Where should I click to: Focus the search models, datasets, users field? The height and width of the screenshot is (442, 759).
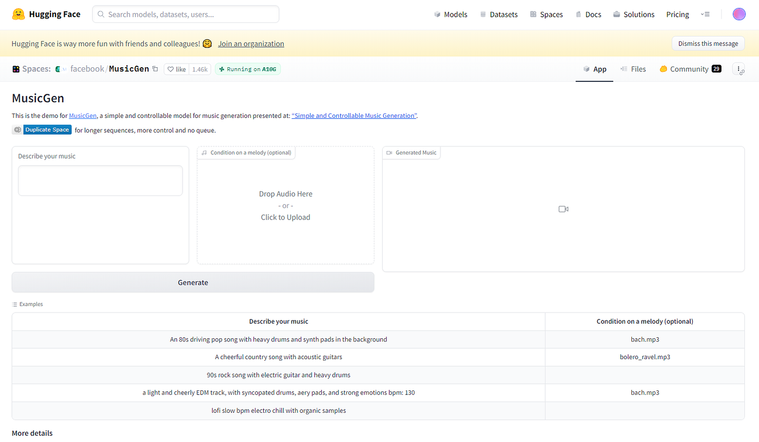(x=186, y=14)
